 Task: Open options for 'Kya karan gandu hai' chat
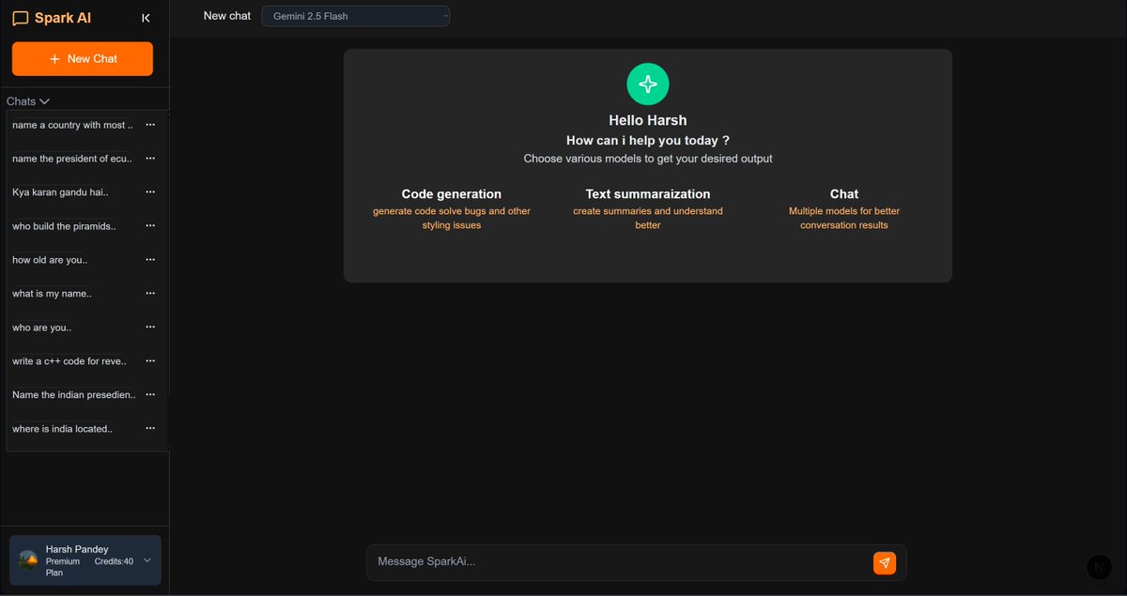[150, 192]
